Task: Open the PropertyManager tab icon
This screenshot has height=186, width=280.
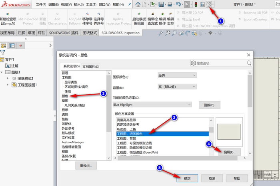Action: [12, 46]
